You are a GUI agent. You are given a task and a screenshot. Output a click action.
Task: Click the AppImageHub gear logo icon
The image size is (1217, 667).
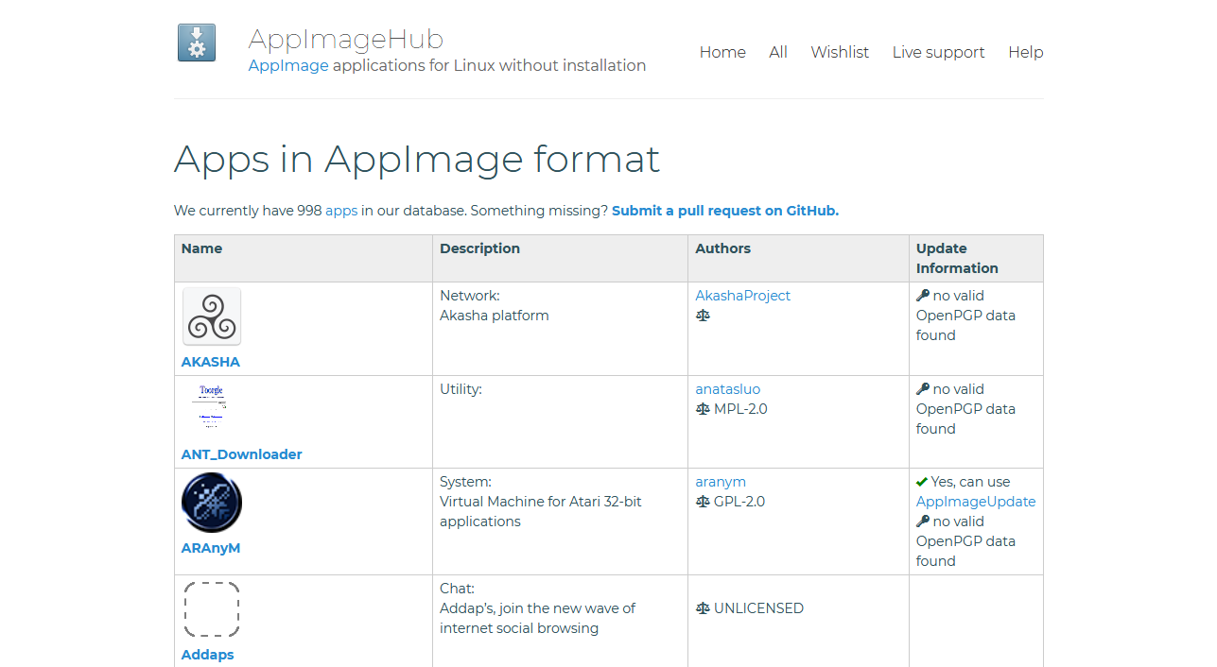point(197,43)
